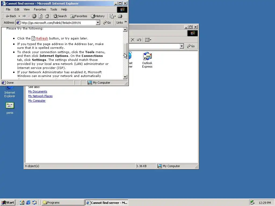
Task: Click the Windows logo throbber in Programs window
Action: click(x=192, y=33)
